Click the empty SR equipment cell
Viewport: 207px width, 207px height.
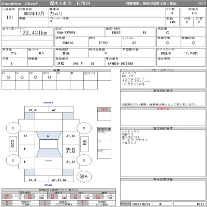tap(63, 76)
